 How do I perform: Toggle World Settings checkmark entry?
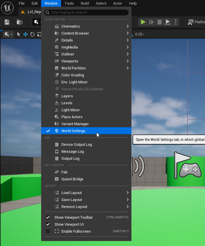[x=86, y=131]
